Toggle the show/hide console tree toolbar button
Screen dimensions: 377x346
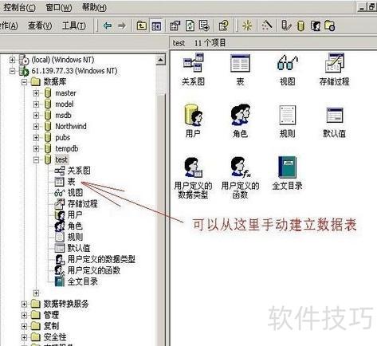(156, 26)
